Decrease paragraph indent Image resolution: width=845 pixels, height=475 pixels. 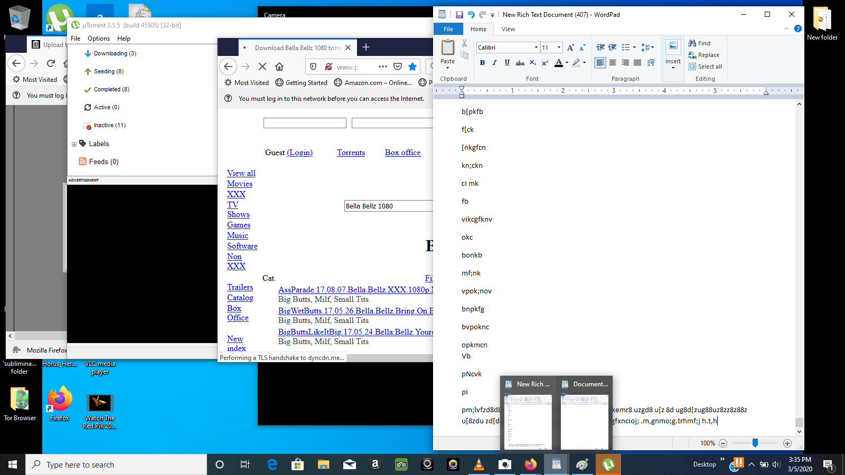click(x=600, y=47)
